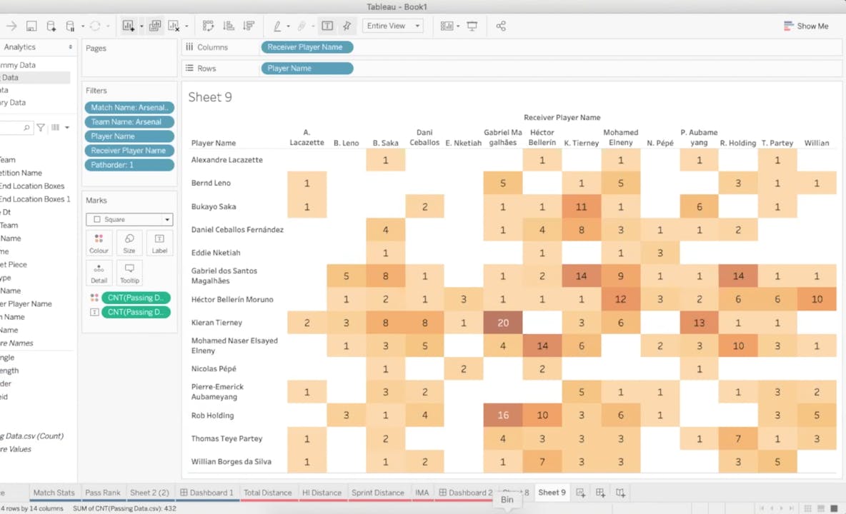Click the New Worksheet button at the bottom
The width and height of the screenshot is (846, 514).
click(x=580, y=493)
